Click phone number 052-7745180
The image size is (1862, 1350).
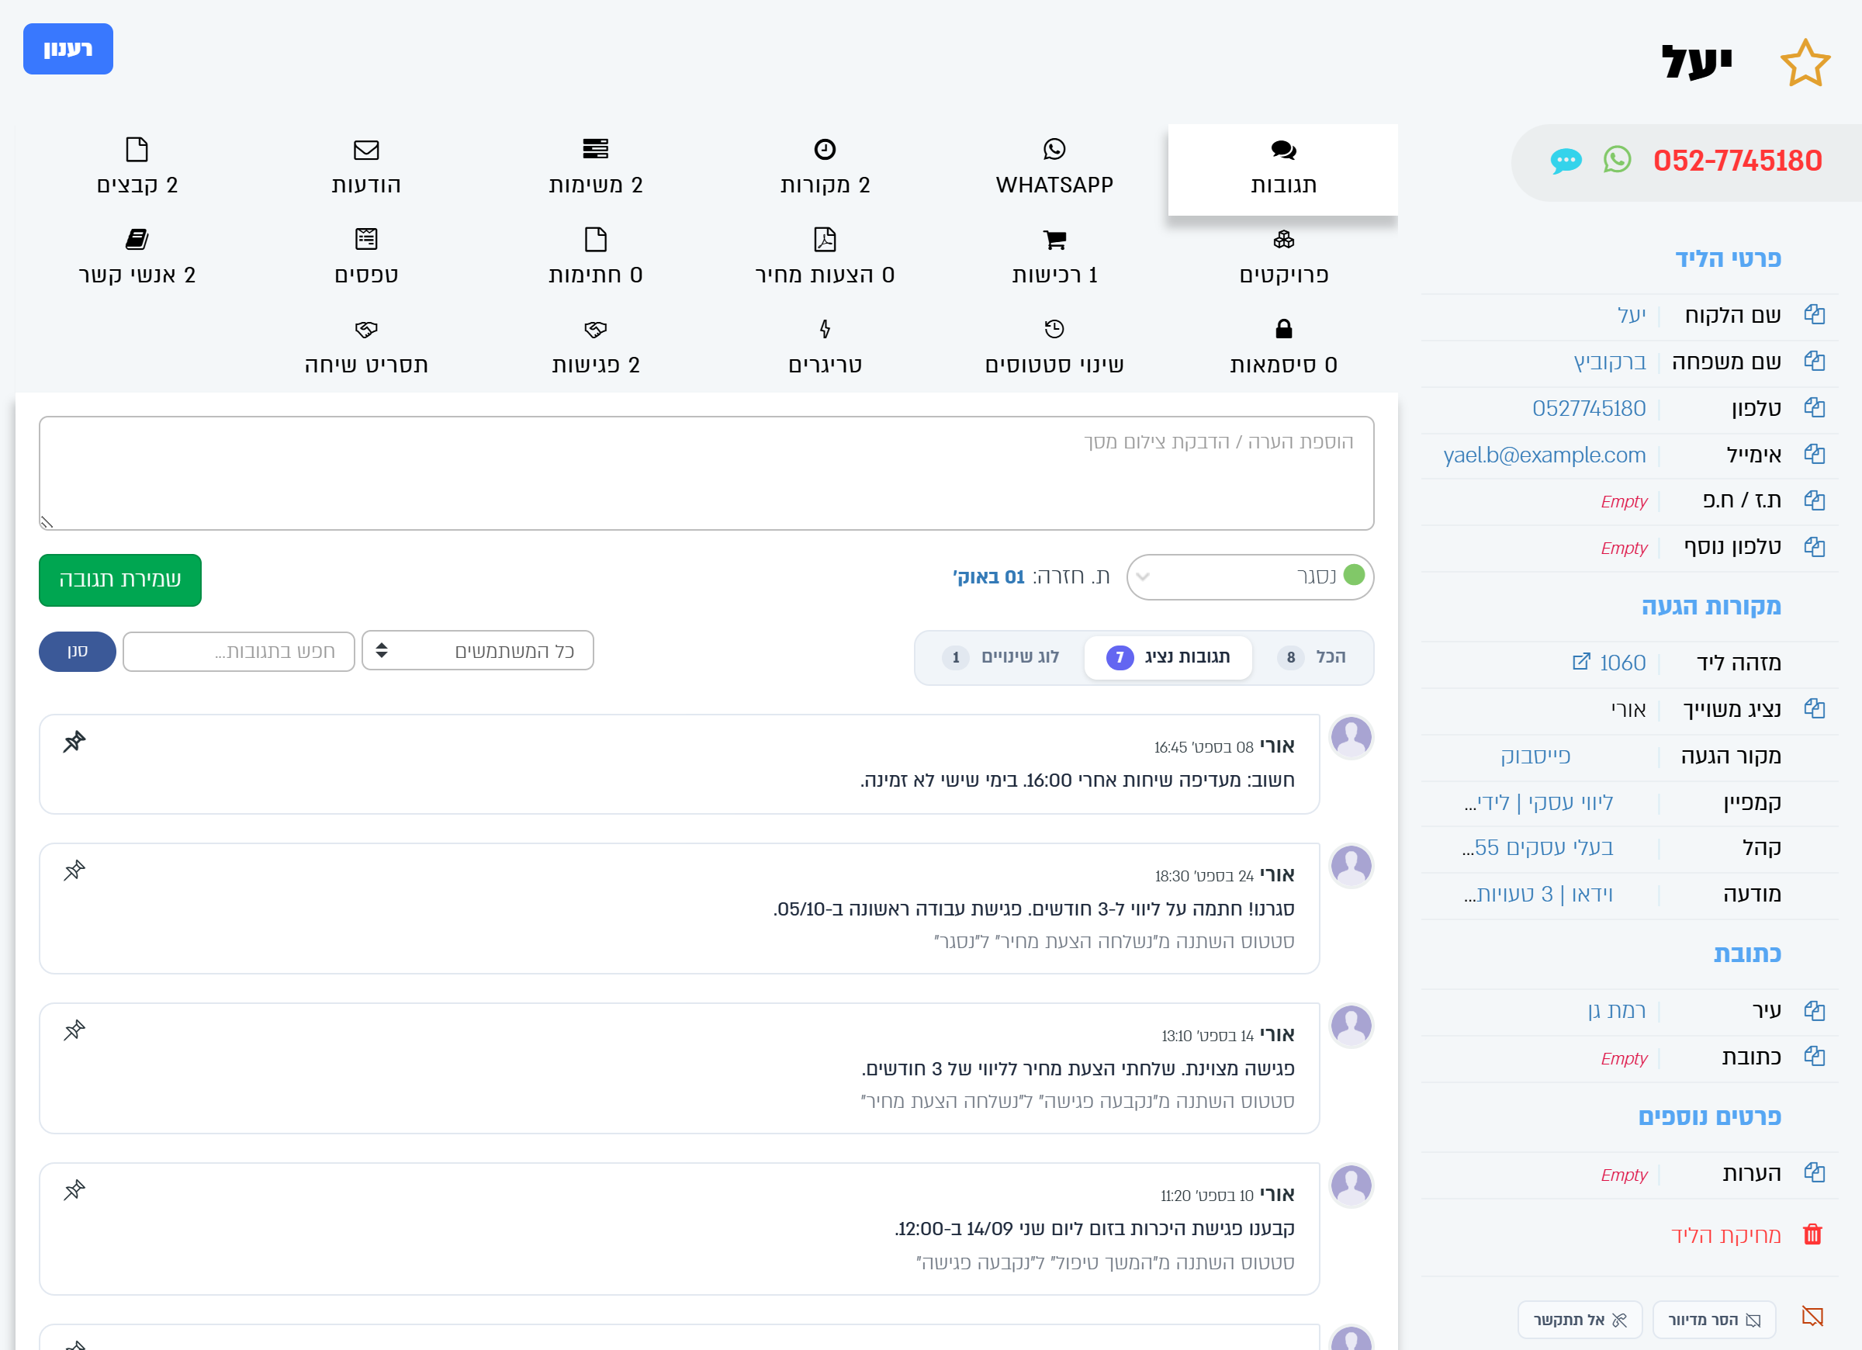coord(1737,160)
